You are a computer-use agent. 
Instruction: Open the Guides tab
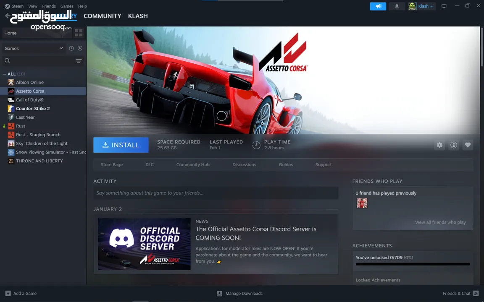[286, 164]
